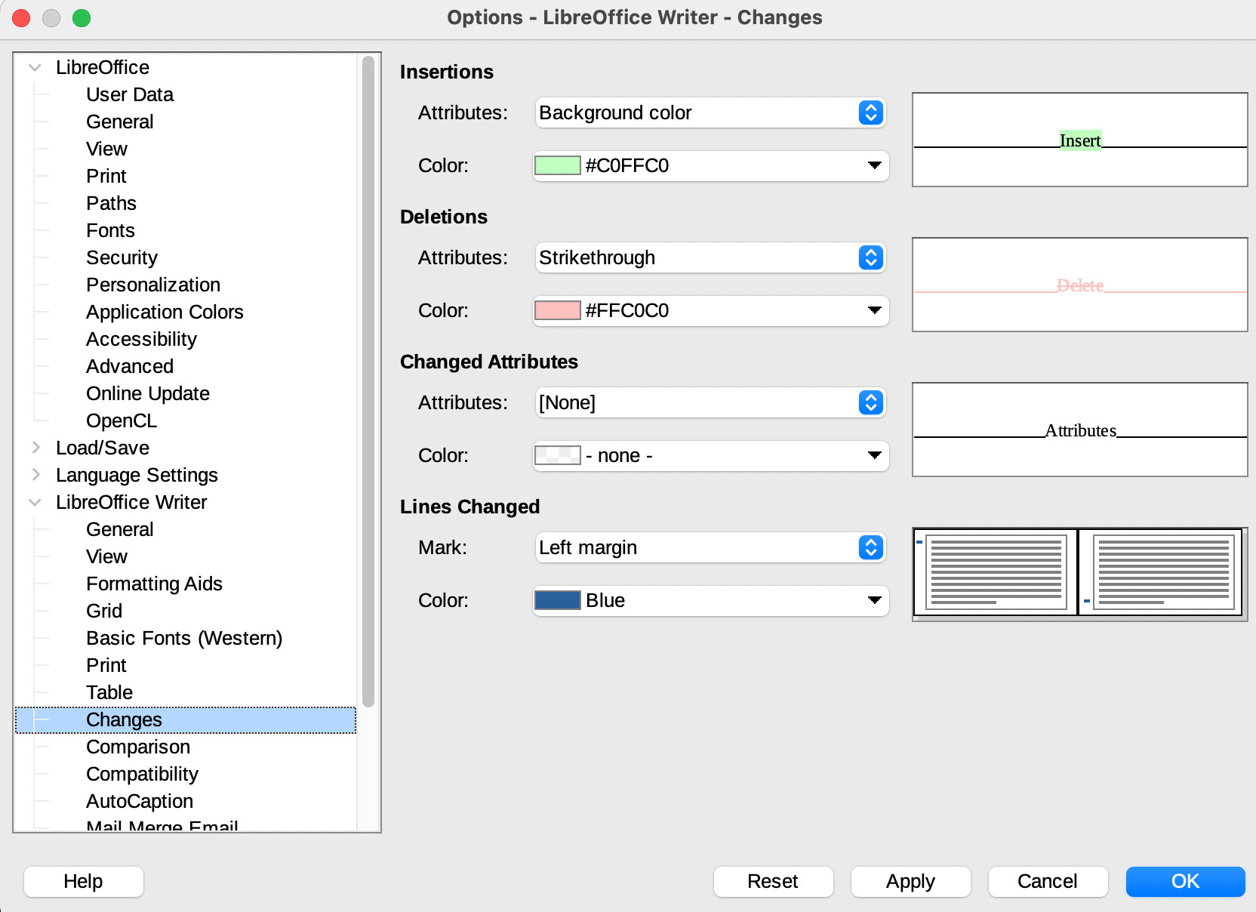Click the Apply button
Image resolution: width=1256 pixels, height=912 pixels.
[x=910, y=881]
